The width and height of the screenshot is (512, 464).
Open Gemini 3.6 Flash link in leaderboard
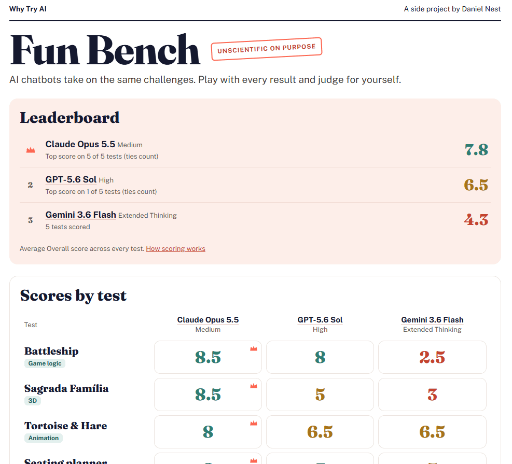point(80,215)
